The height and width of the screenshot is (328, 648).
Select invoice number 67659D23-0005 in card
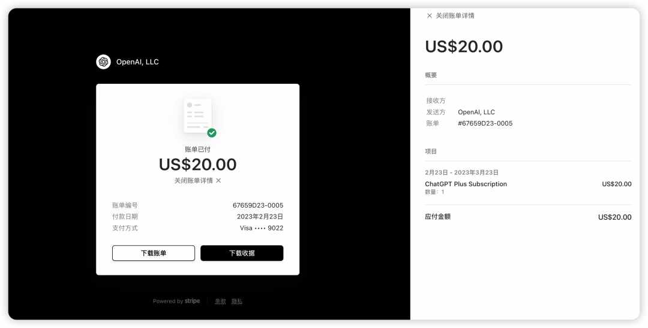[x=258, y=205]
